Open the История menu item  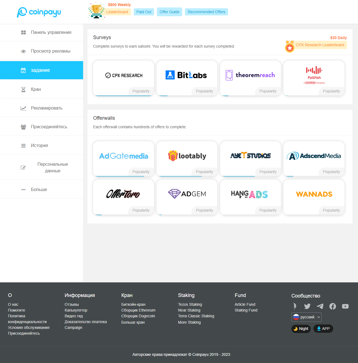click(42, 146)
